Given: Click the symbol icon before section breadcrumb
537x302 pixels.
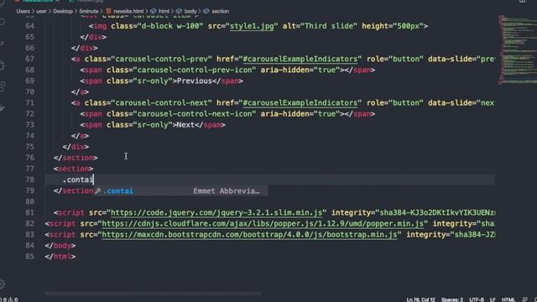Looking at the screenshot, I should [206, 11].
